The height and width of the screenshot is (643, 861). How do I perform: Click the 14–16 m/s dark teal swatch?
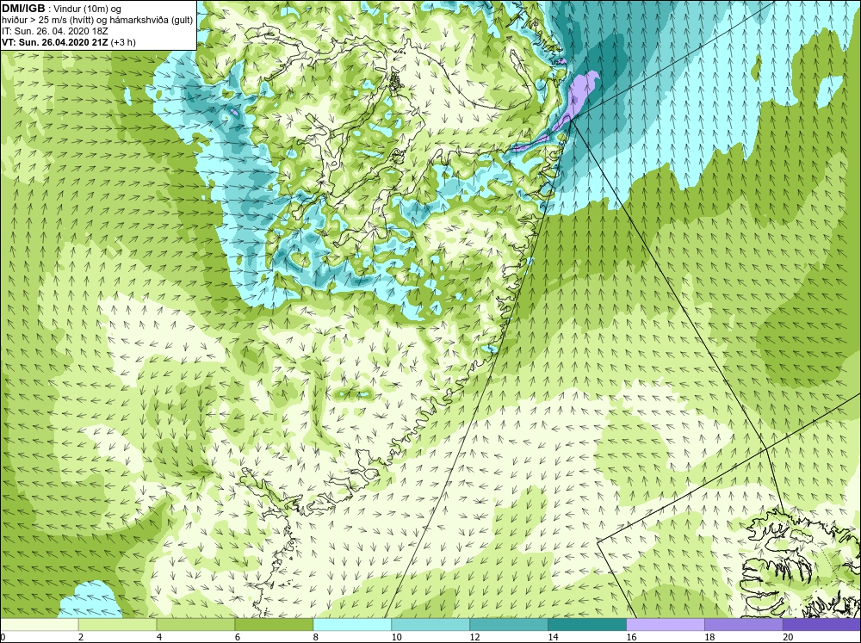(587, 625)
